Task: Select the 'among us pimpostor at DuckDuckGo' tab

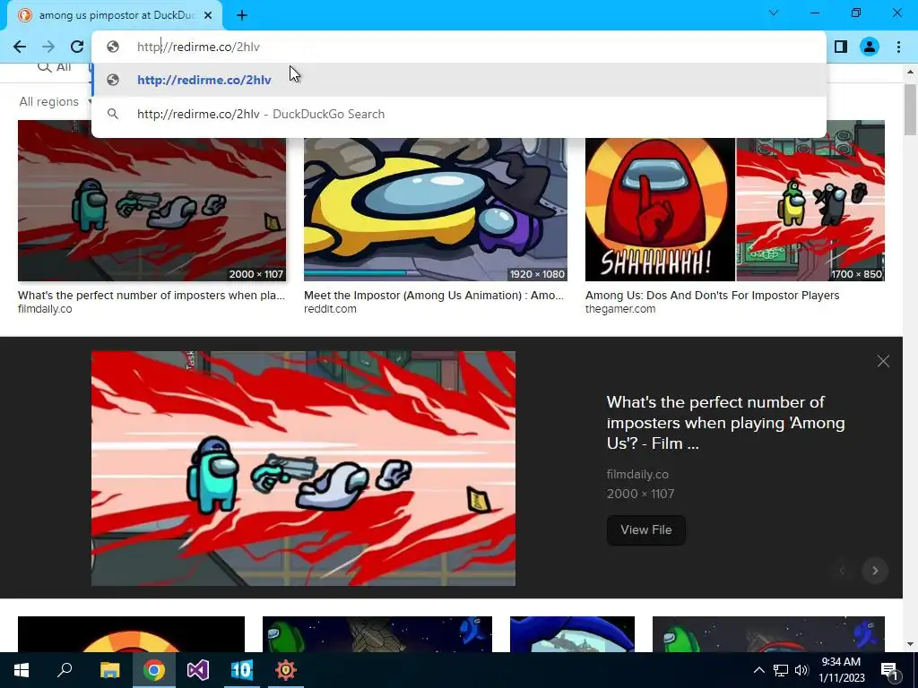Action: pos(115,15)
